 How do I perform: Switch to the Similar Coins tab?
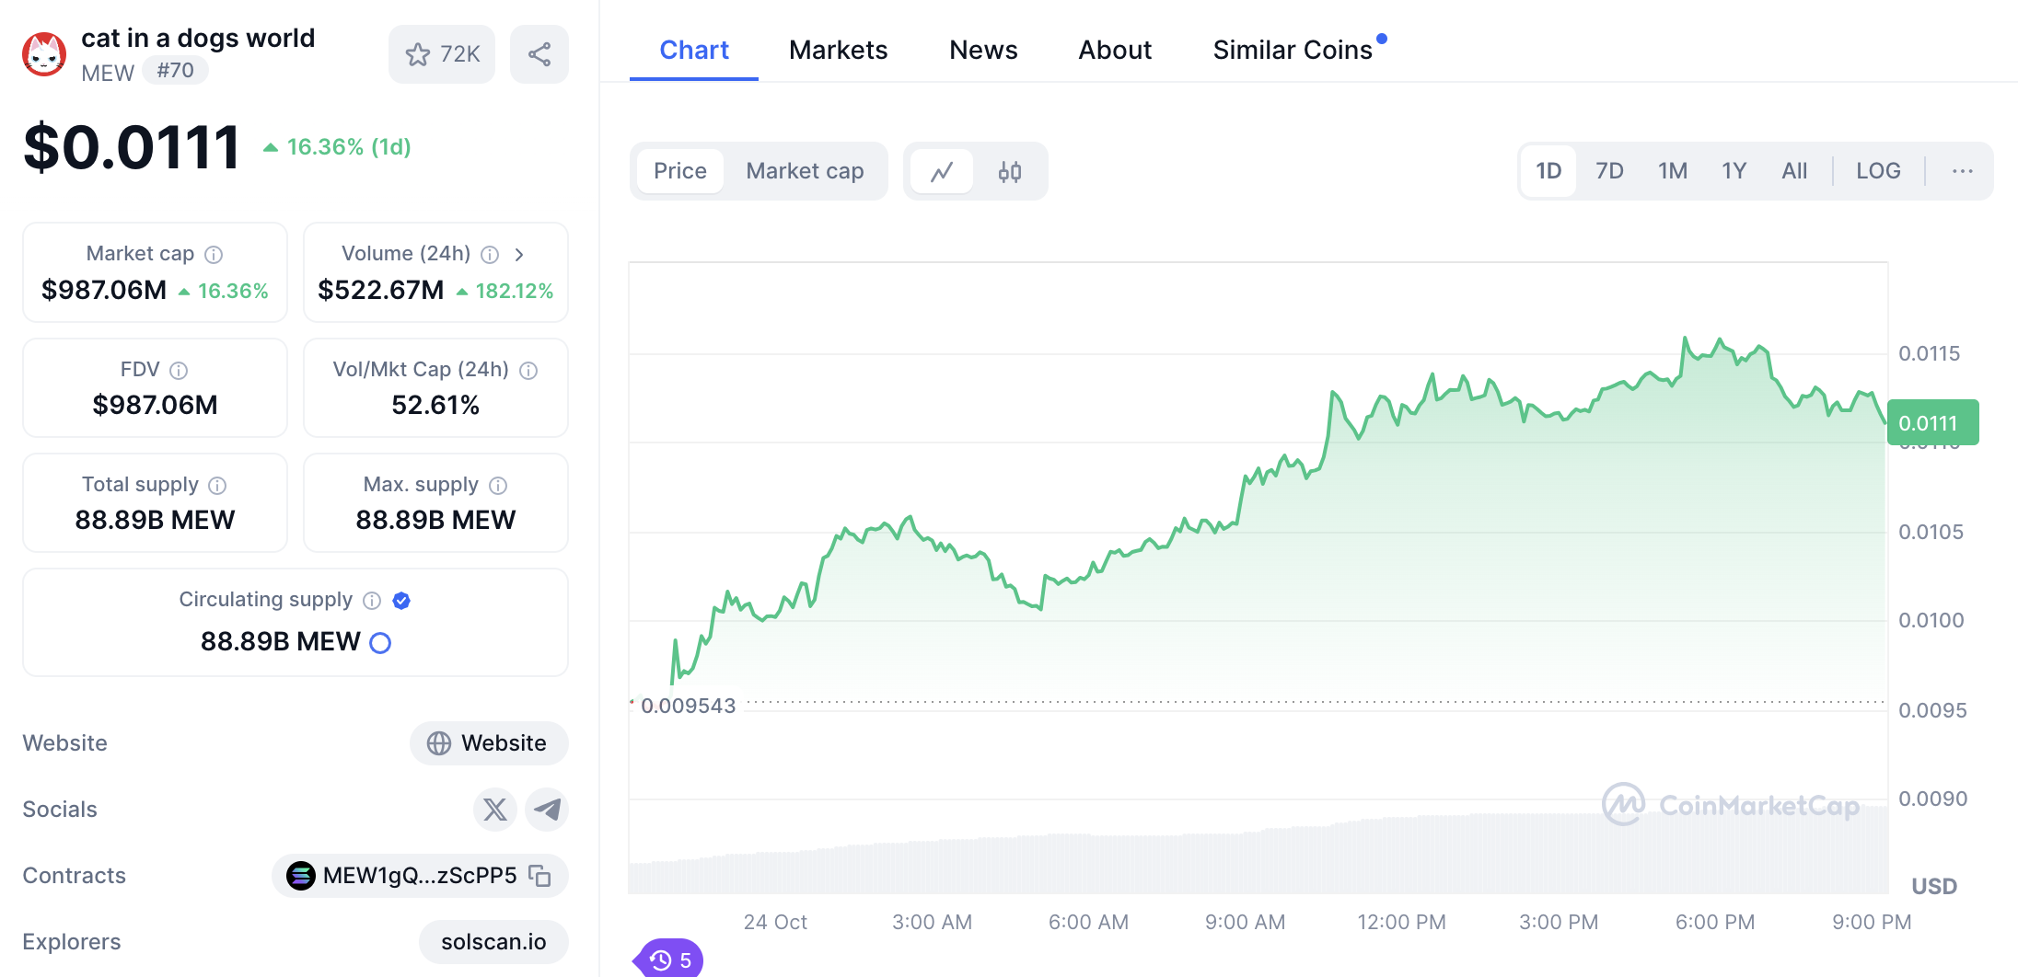[x=1293, y=50]
